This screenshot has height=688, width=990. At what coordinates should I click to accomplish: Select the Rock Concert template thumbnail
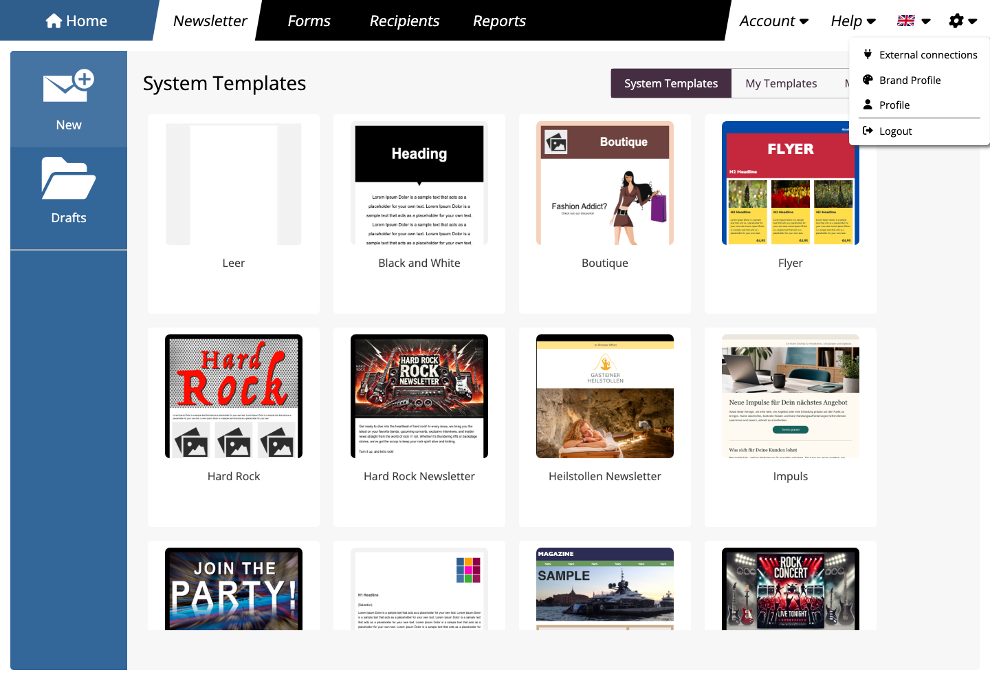pos(791,589)
